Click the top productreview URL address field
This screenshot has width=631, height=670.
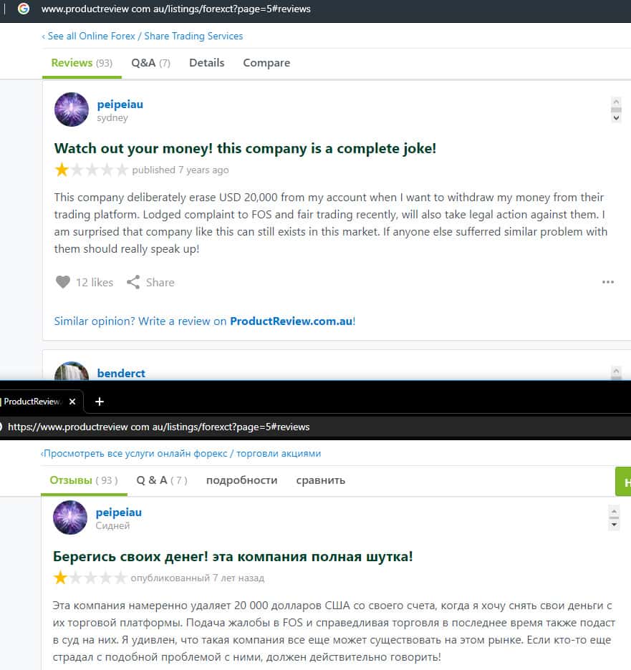click(x=175, y=9)
